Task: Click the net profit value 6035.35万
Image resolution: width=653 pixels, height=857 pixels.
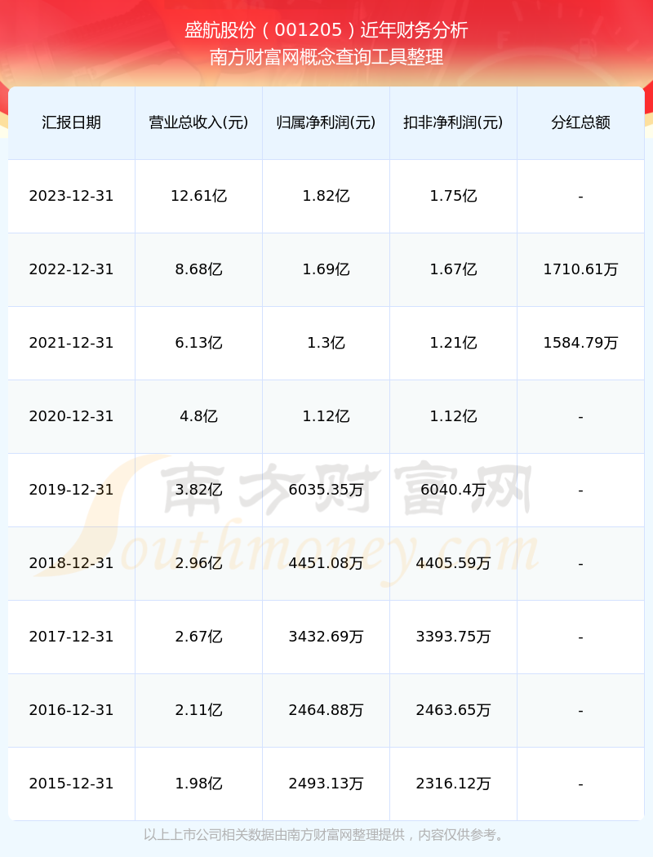Action: click(x=326, y=490)
